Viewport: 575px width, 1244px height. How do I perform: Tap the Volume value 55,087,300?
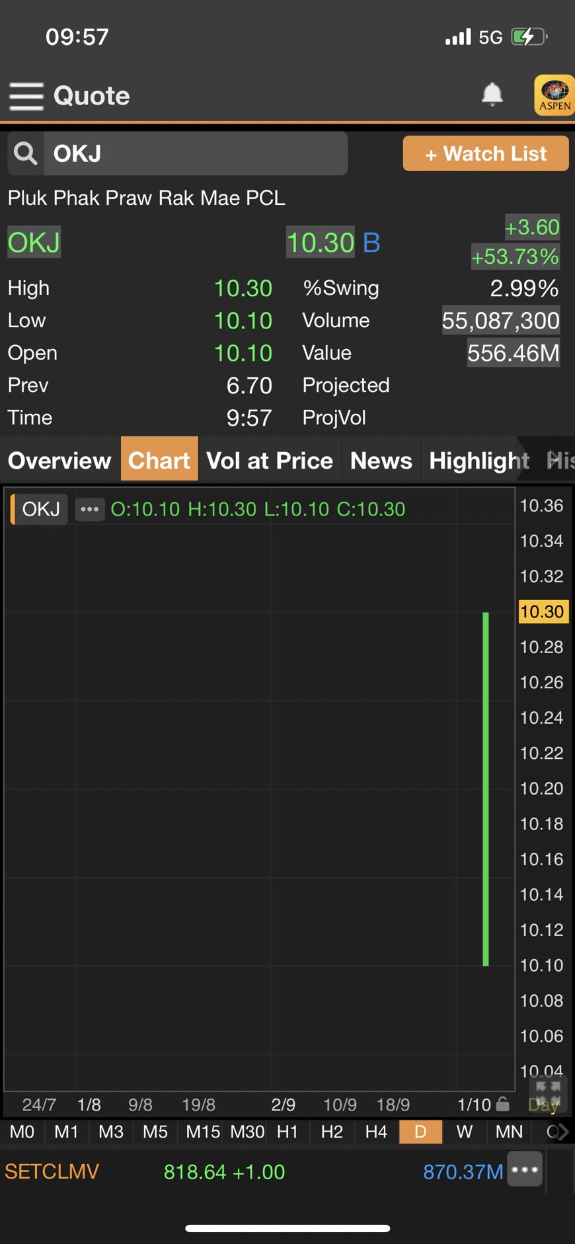[x=500, y=321]
